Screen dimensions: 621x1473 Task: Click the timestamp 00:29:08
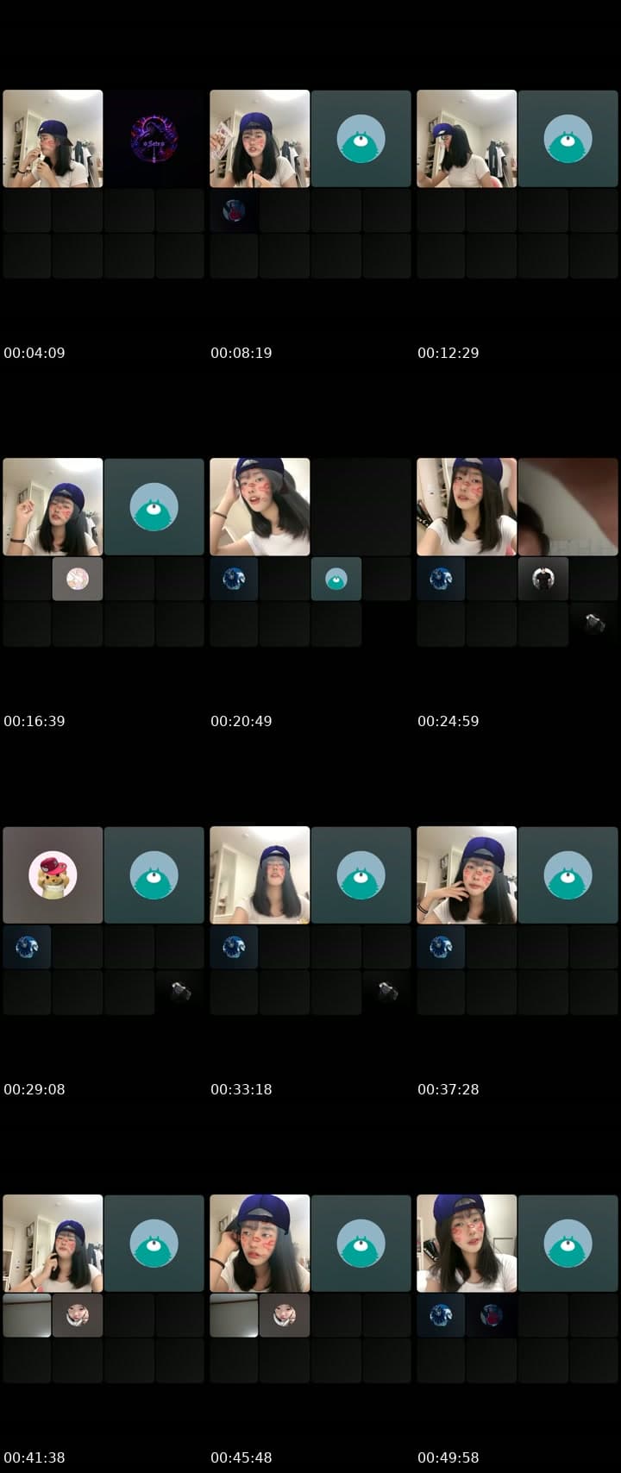pos(34,1089)
